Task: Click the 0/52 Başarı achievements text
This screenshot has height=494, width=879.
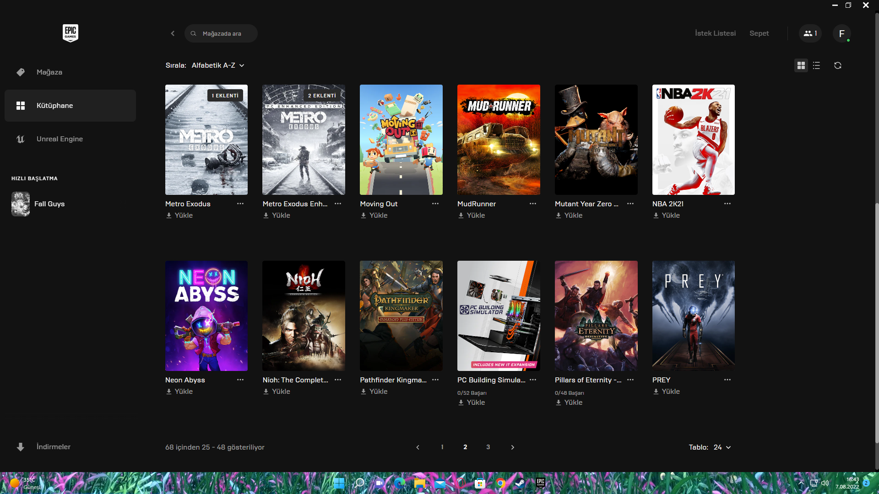Action: pyautogui.click(x=472, y=393)
